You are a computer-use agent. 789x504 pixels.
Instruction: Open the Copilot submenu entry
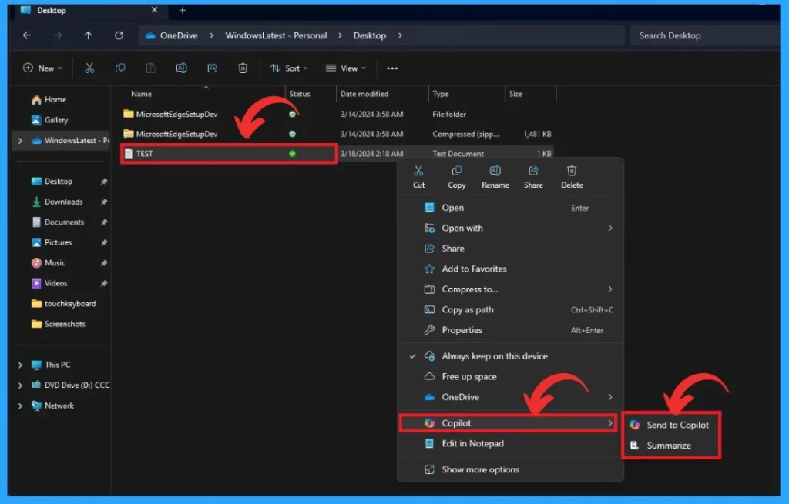(509, 423)
